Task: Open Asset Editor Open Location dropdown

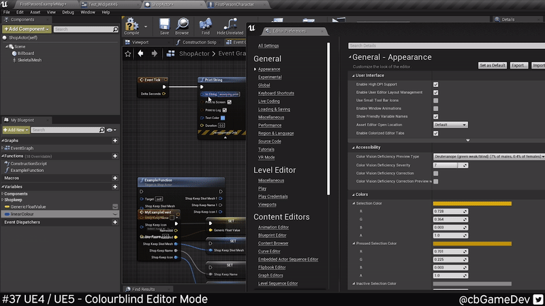Action: click(x=450, y=124)
